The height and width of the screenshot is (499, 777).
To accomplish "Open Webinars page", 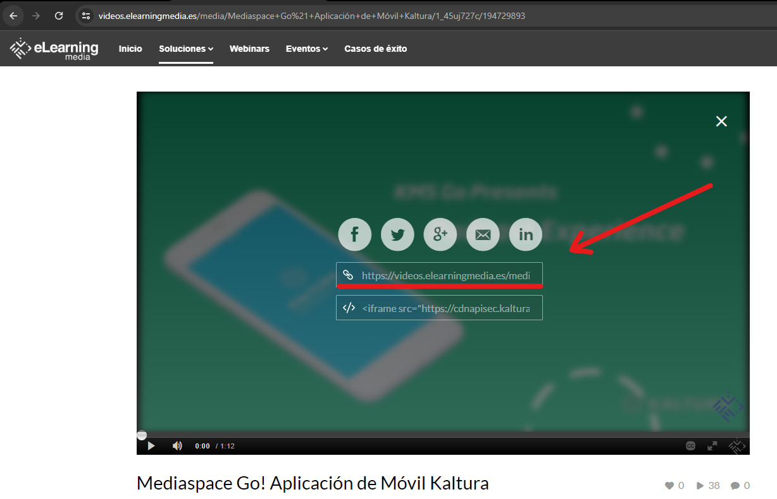I will click(249, 49).
